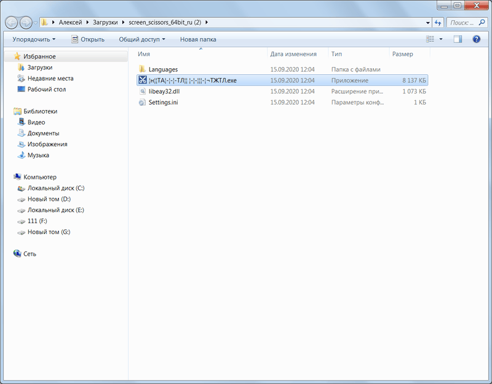Image resolution: width=492 pixels, height=384 pixels.
Task: Click the folder icon in address bar
Action: tap(44, 22)
